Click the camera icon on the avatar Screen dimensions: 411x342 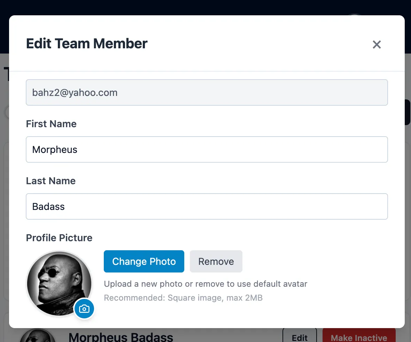(x=84, y=309)
